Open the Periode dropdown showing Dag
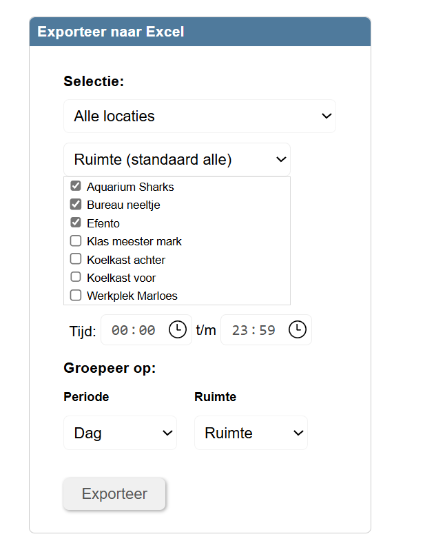445x552 pixels. [x=120, y=433]
